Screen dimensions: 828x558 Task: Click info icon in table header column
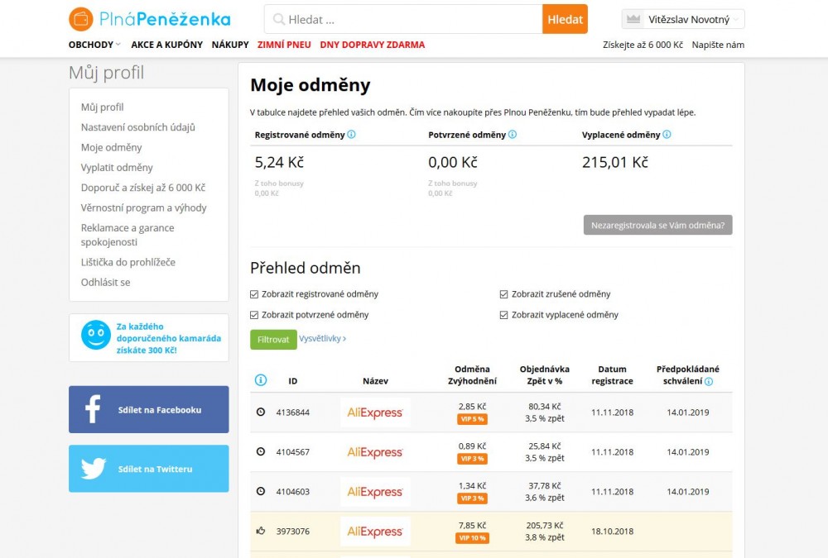[261, 380]
